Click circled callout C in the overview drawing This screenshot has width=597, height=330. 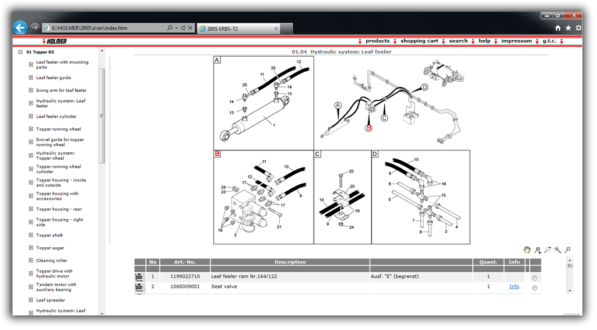click(384, 118)
